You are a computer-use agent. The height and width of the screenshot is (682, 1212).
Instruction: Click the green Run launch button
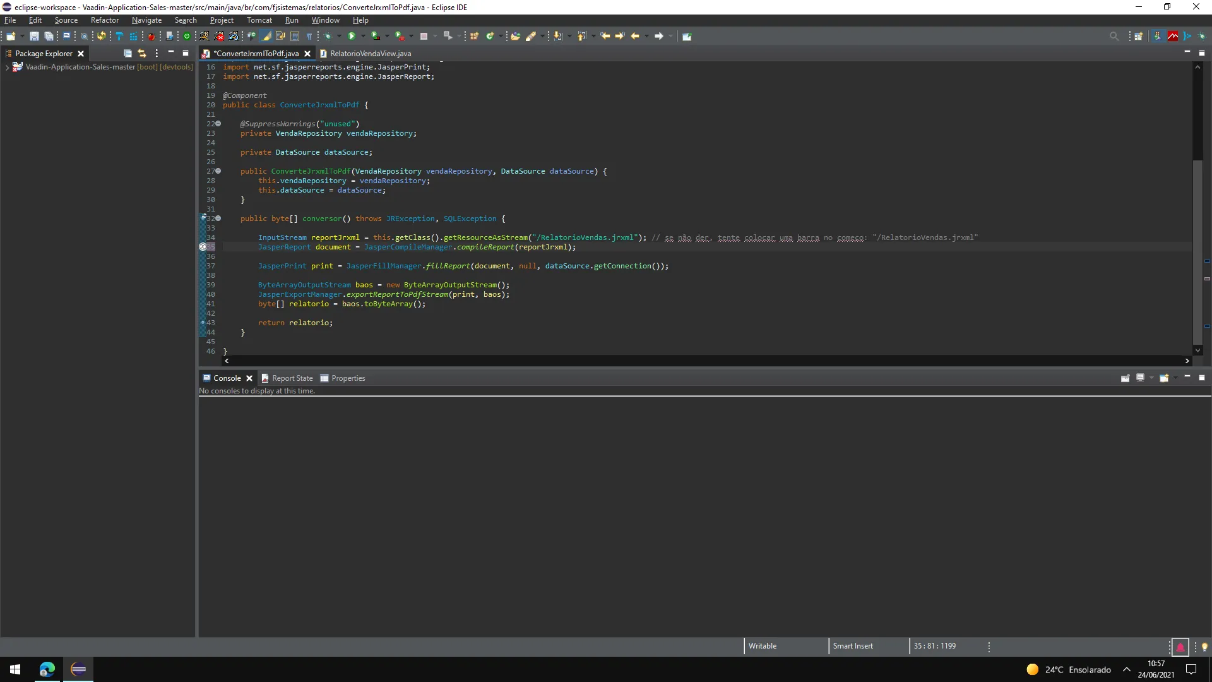[x=352, y=37]
